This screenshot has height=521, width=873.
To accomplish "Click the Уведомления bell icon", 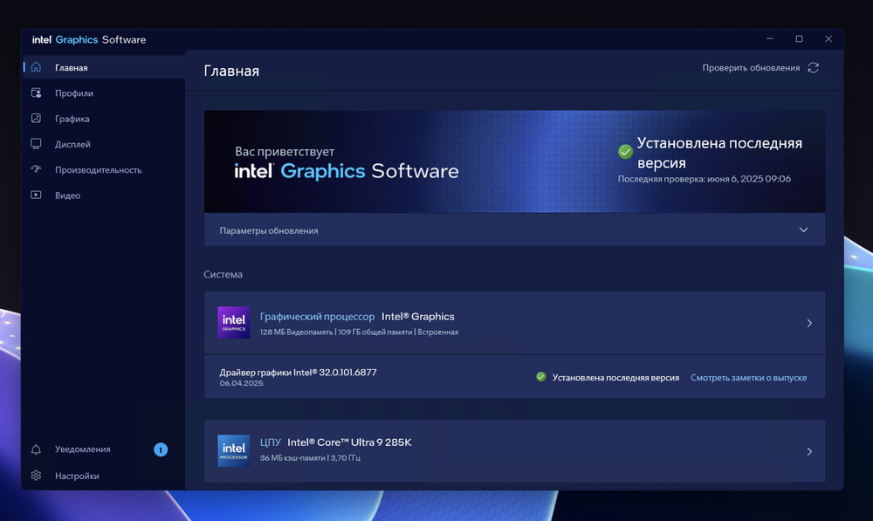I will click(x=36, y=449).
